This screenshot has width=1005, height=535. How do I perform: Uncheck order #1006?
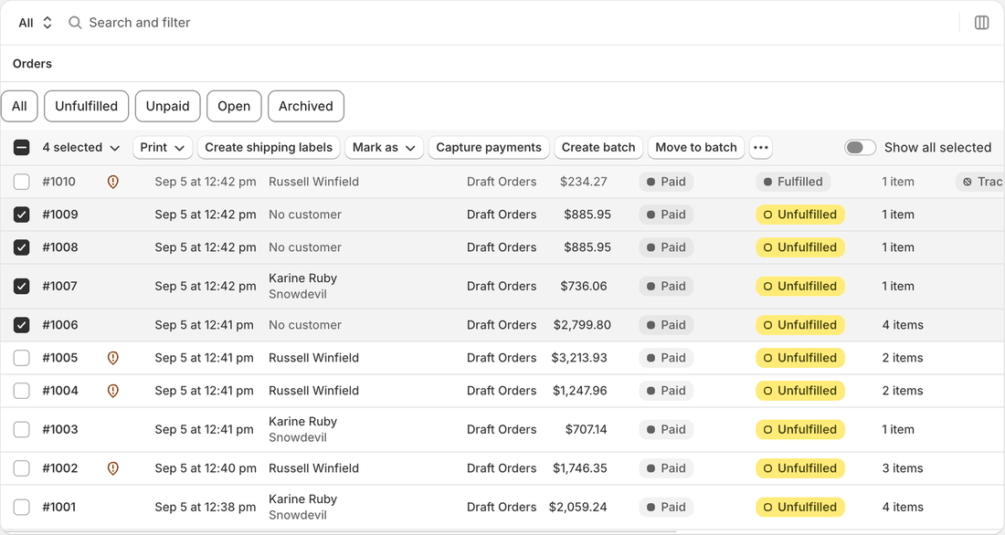pyautogui.click(x=21, y=326)
